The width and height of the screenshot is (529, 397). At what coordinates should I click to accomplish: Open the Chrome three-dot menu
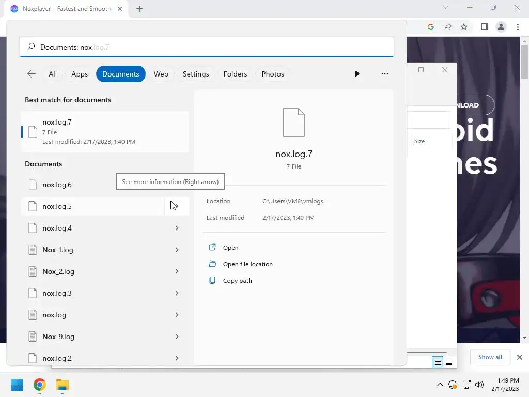click(x=518, y=27)
